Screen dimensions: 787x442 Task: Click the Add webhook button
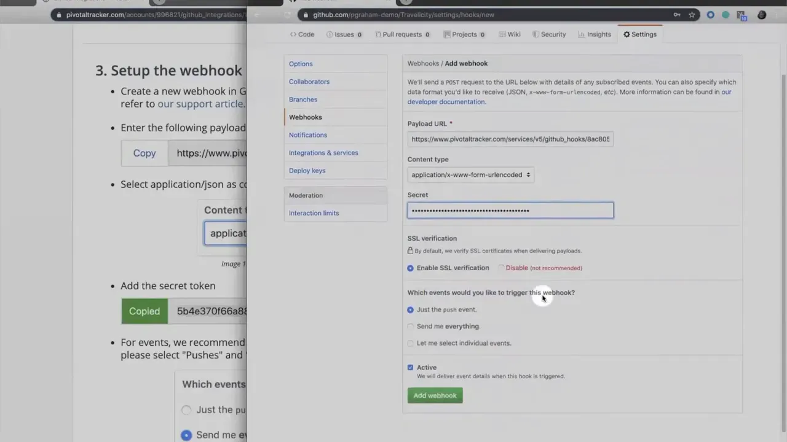[x=435, y=395]
